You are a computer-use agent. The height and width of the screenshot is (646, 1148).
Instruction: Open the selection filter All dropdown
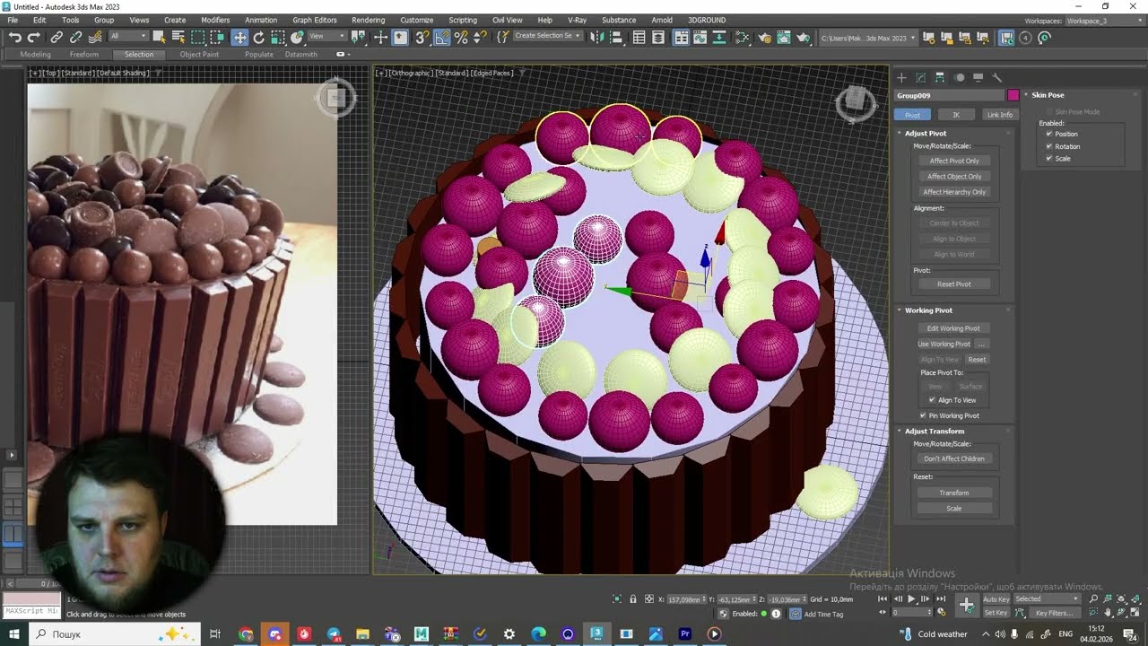click(128, 37)
